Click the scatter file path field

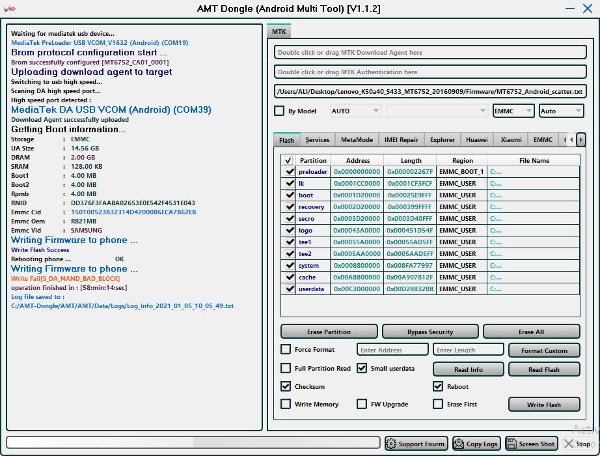(x=431, y=91)
